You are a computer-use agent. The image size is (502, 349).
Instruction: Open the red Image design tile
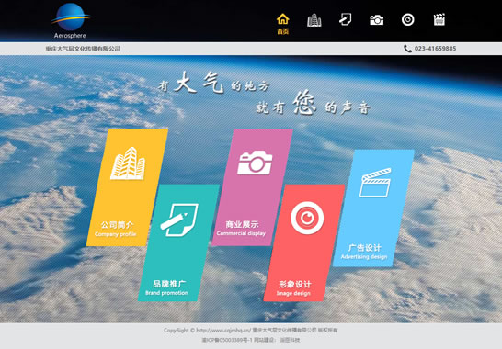pos(304,242)
